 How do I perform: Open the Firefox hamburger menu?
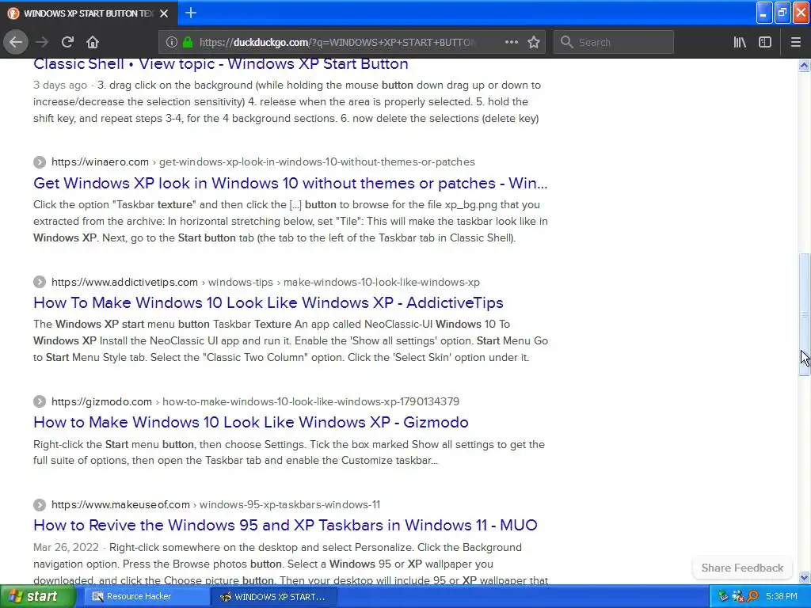(x=795, y=42)
